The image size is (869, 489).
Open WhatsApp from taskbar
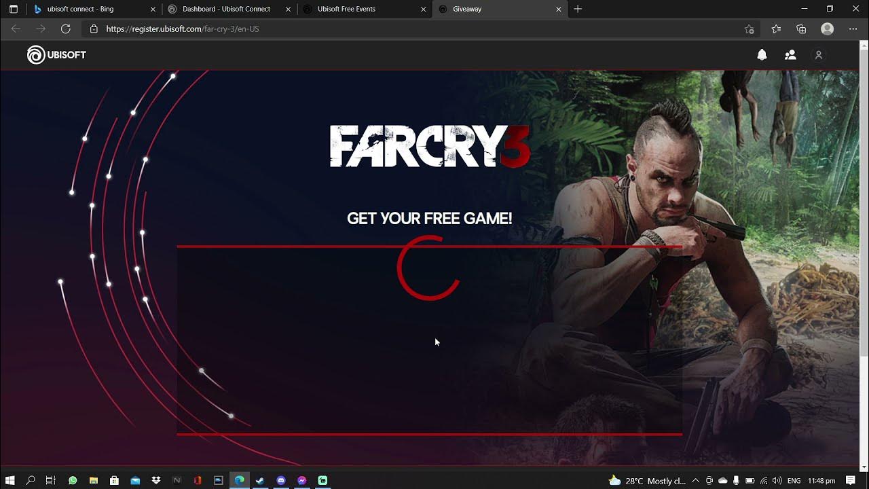[x=73, y=480]
